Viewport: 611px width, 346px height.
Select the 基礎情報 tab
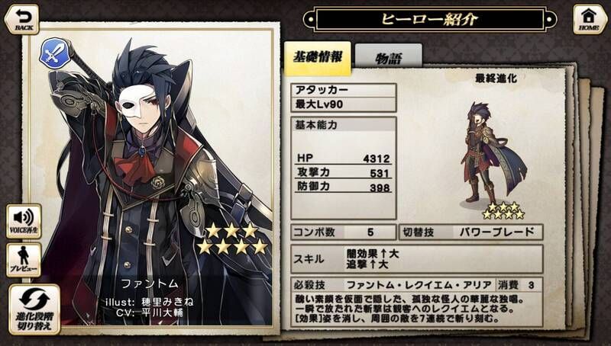(x=318, y=57)
